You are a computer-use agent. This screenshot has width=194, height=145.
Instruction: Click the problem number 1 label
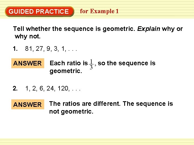15,49
